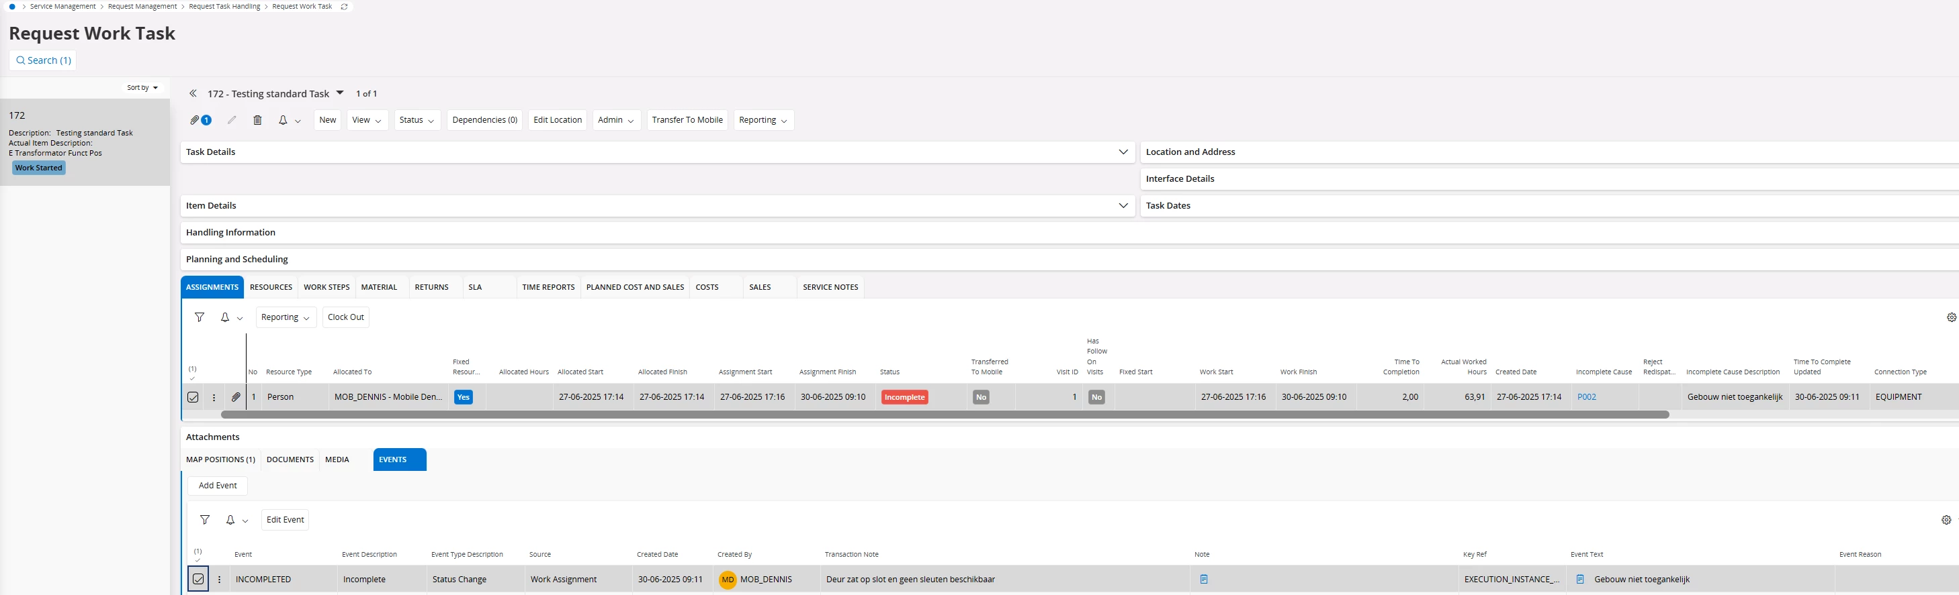This screenshot has height=595, width=1959.
Task: Open the Status dropdown
Action: (417, 120)
